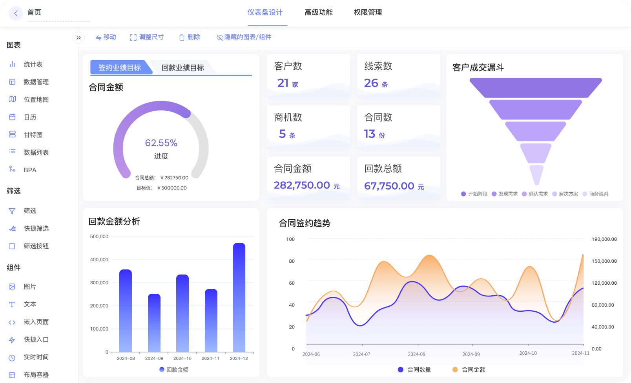Click the 删除 toolbar label

pos(194,37)
